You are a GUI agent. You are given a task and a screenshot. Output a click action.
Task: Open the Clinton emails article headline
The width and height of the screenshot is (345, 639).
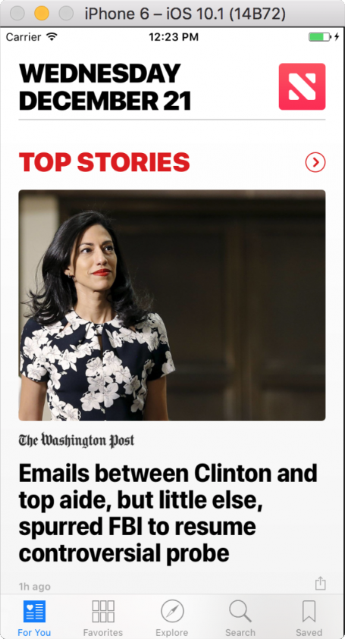tap(168, 513)
